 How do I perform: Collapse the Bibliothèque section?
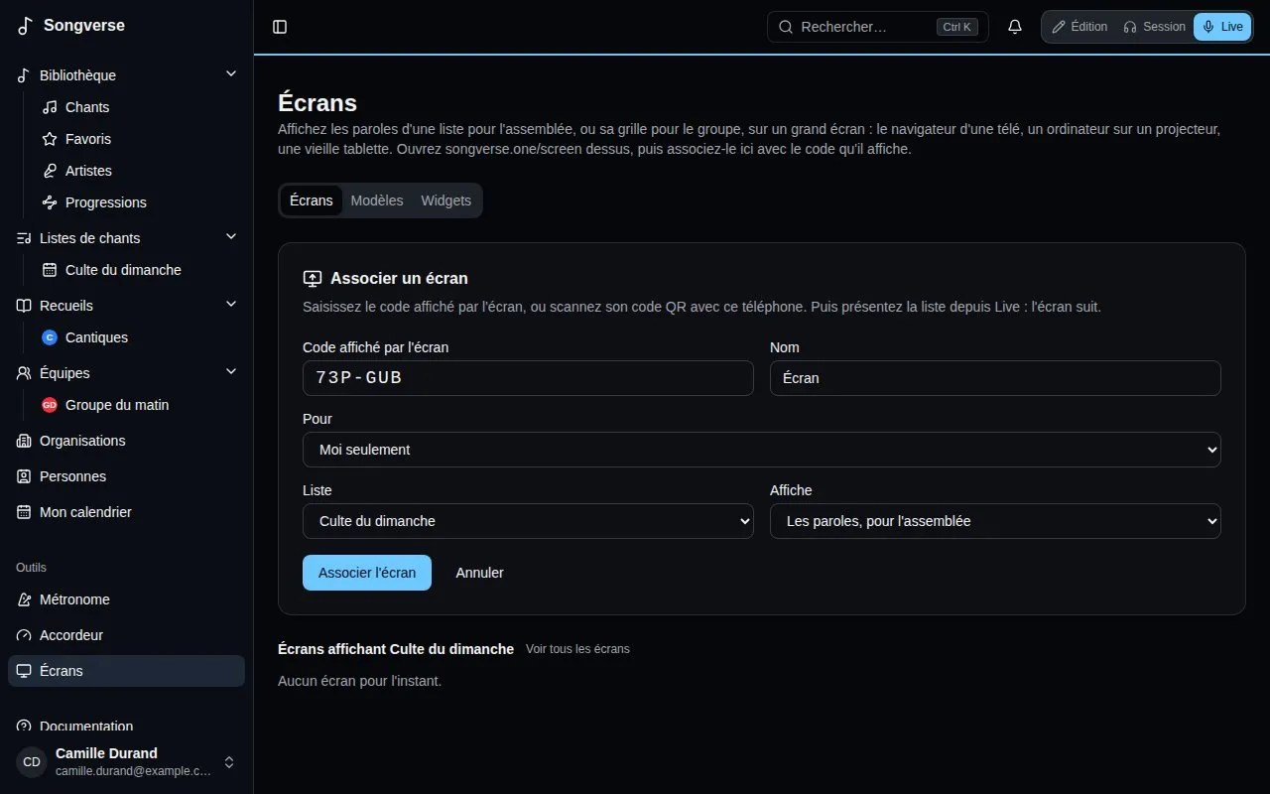coord(231,74)
